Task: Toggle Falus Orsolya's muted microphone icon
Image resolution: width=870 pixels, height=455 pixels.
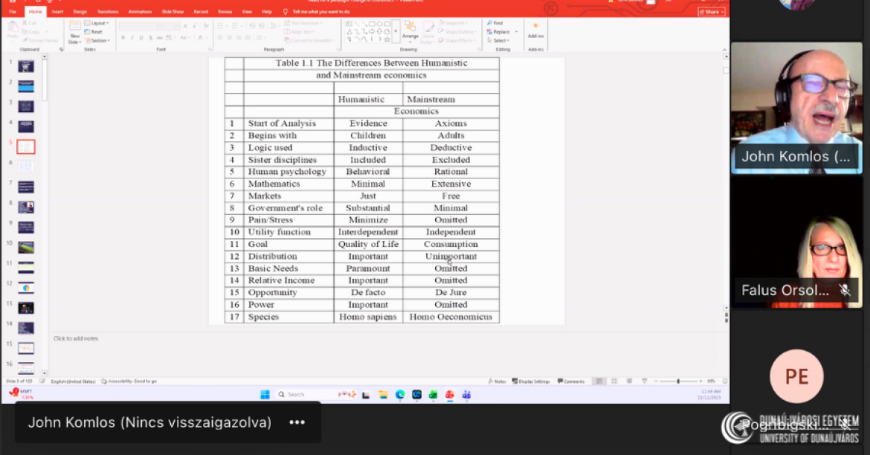Action: [x=845, y=291]
